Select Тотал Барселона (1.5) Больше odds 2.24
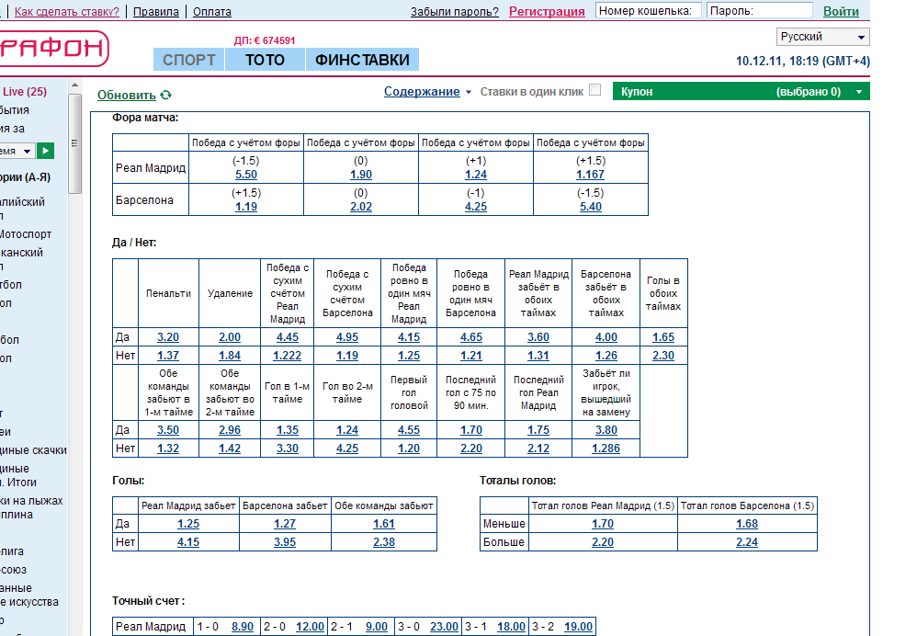This screenshot has width=917, height=636. tap(747, 542)
